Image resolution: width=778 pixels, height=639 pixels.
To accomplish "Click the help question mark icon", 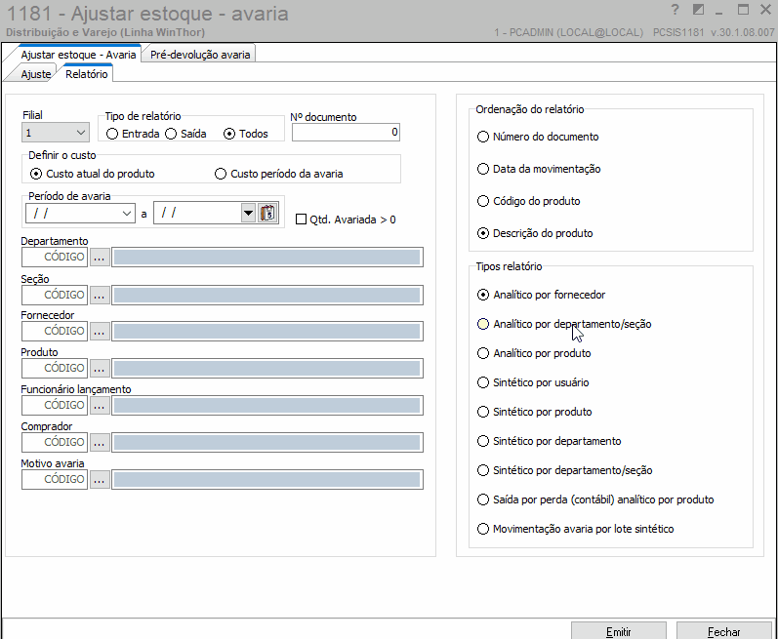I will tap(675, 10).
